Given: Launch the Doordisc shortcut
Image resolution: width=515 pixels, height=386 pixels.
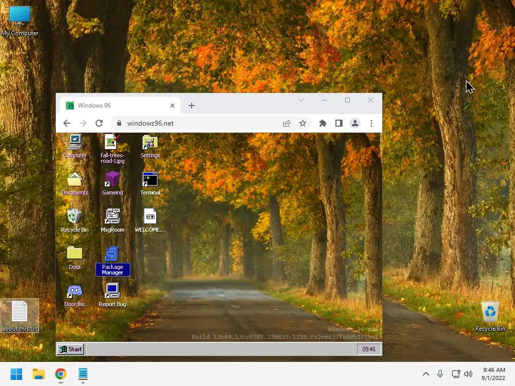Looking at the screenshot, I should click(75, 296).
